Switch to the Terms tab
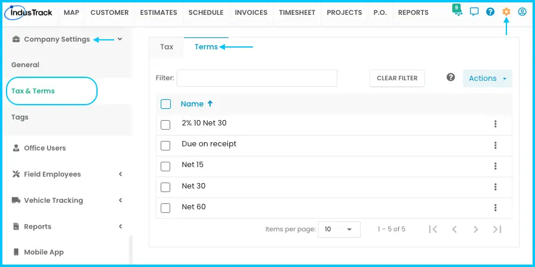 206,47
